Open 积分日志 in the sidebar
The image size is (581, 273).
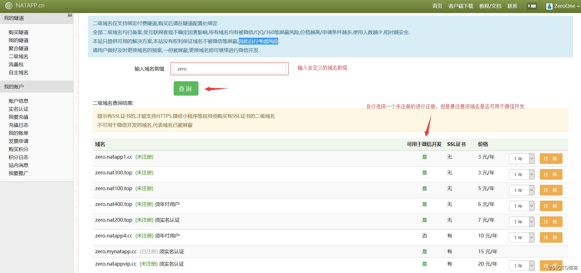[x=19, y=157]
